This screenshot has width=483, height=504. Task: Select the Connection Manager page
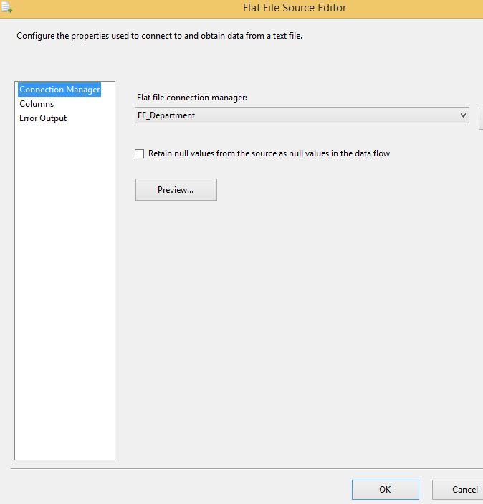(59, 90)
